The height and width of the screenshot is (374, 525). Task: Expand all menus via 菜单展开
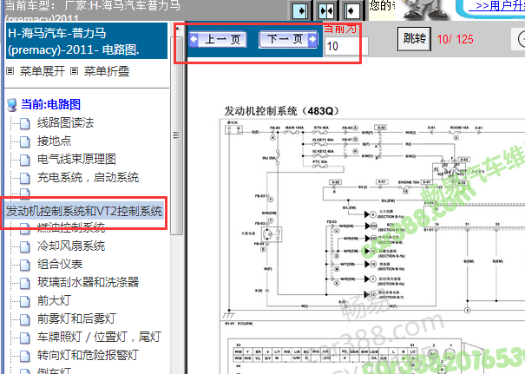43,71
